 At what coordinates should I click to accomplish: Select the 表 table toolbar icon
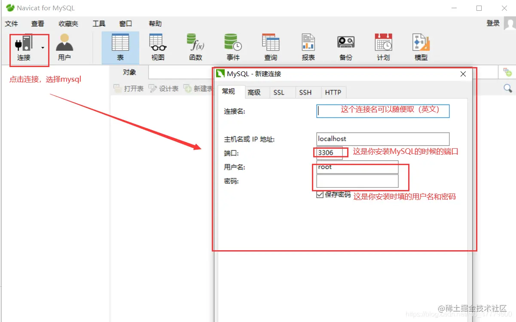(120, 48)
